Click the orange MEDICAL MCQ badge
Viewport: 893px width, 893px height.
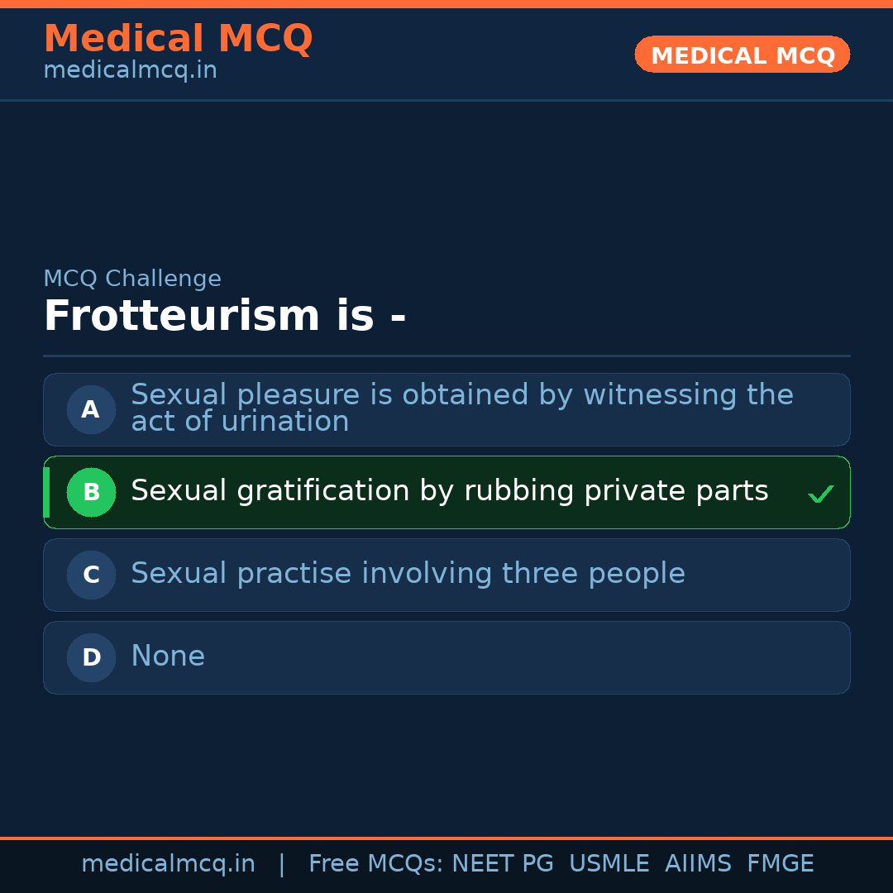(742, 55)
